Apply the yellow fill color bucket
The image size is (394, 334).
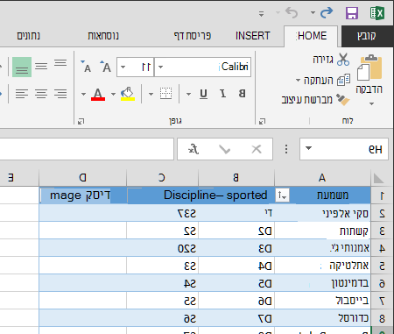tap(128, 94)
